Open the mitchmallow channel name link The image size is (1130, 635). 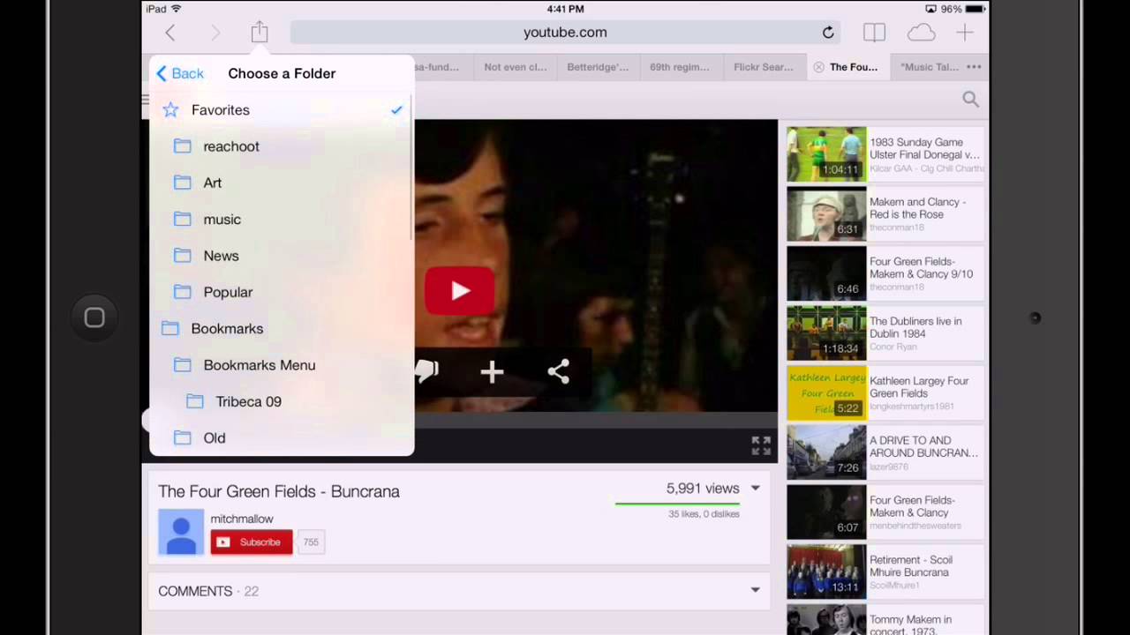(242, 519)
